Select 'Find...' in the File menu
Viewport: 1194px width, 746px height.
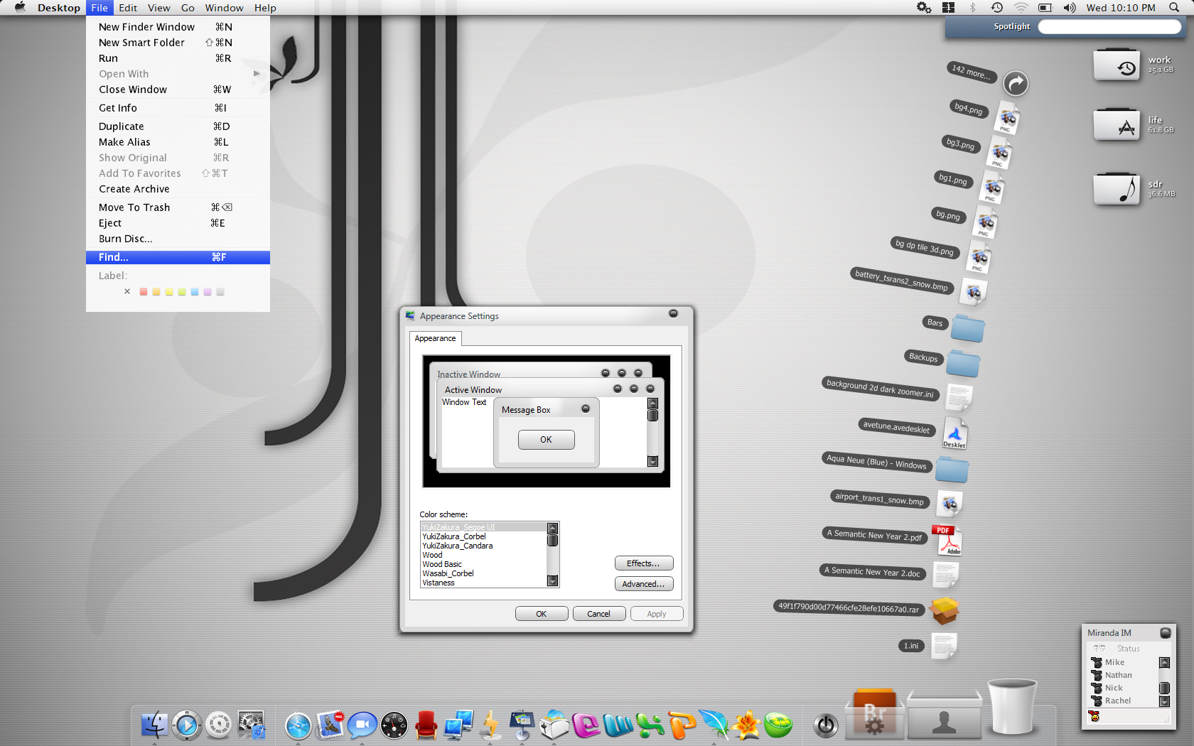pyautogui.click(x=178, y=257)
